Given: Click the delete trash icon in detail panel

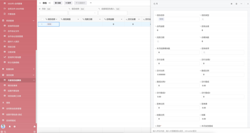Looking at the screenshot, I should point(236,4).
